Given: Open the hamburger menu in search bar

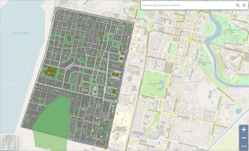Looking at the screenshot, I should [x=244, y=5].
